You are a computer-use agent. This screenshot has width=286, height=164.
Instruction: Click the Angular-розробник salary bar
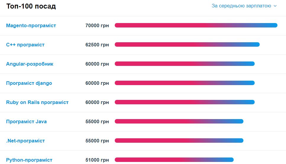185,64
